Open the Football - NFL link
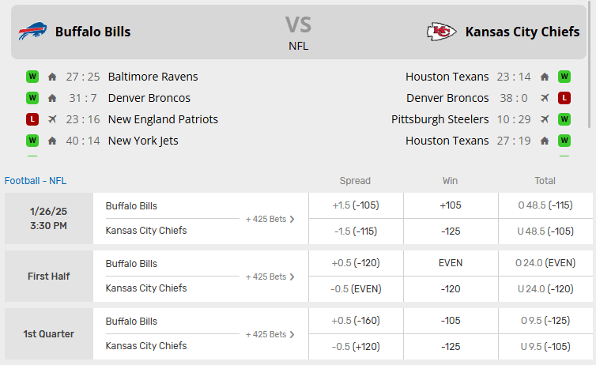Image resolution: width=596 pixels, height=365 pixels. [x=36, y=180]
